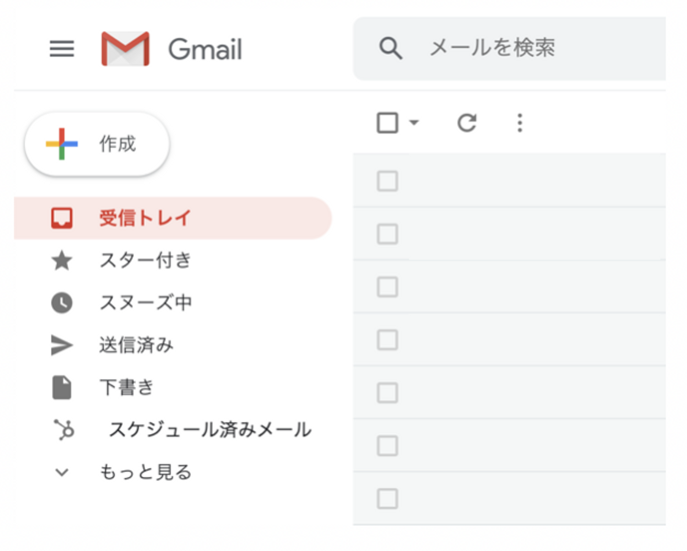Open the 受信トレイ inbox folder
The width and height of the screenshot is (687, 551).
tap(145, 218)
